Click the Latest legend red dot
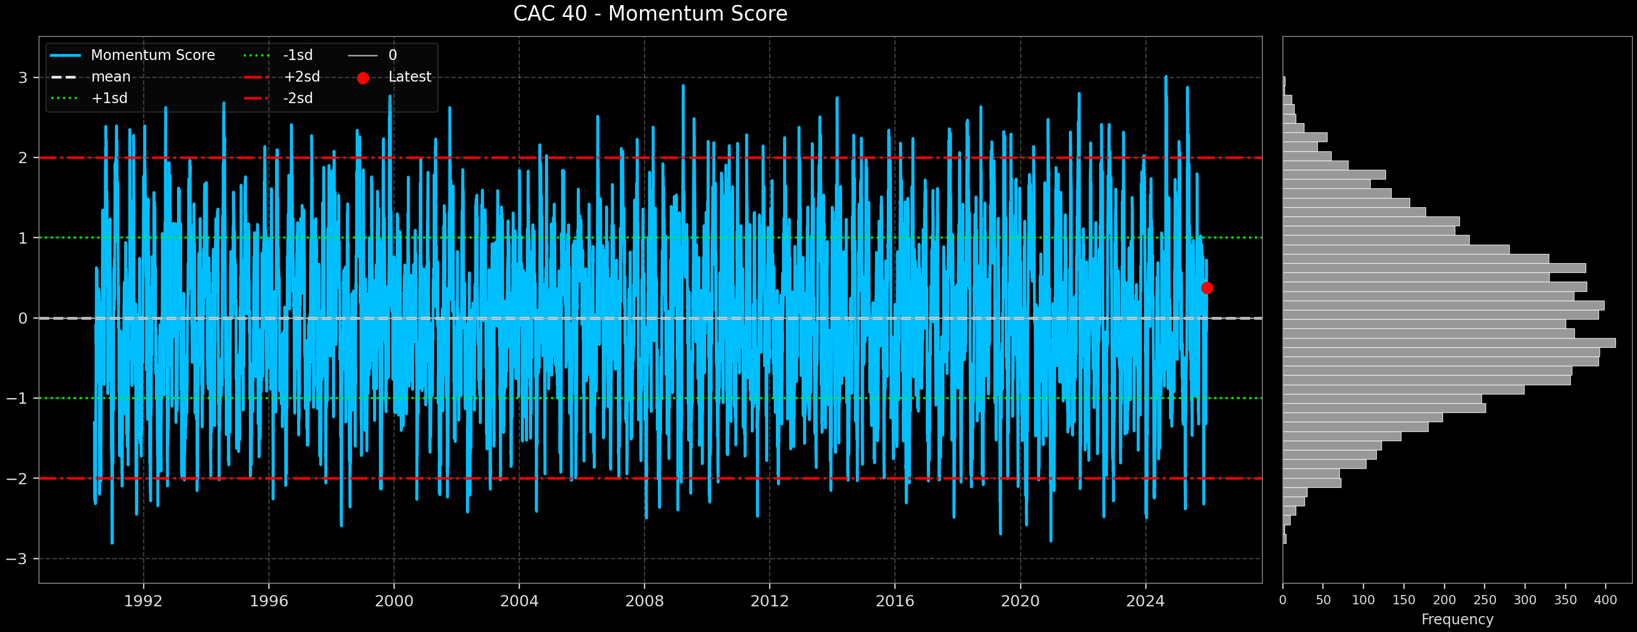1637x632 pixels. (x=363, y=78)
